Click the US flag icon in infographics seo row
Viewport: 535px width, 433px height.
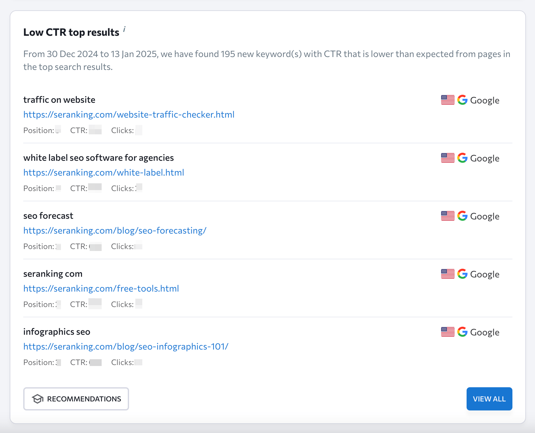pyautogui.click(x=448, y=332)
